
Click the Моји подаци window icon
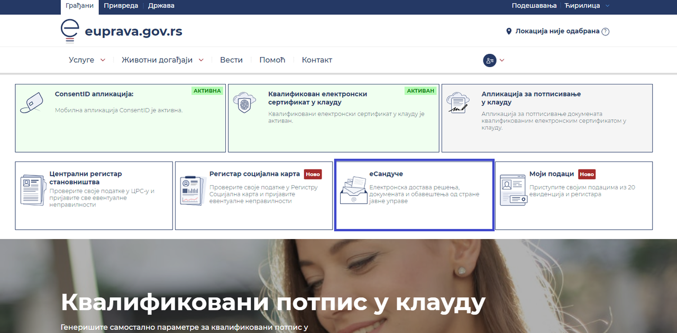(513, 190)
